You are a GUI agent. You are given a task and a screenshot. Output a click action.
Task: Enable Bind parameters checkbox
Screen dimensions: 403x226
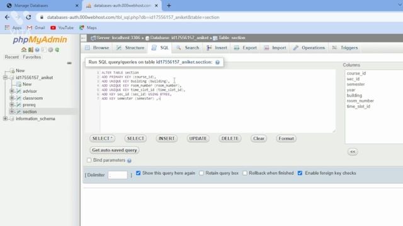click(89, 160)
